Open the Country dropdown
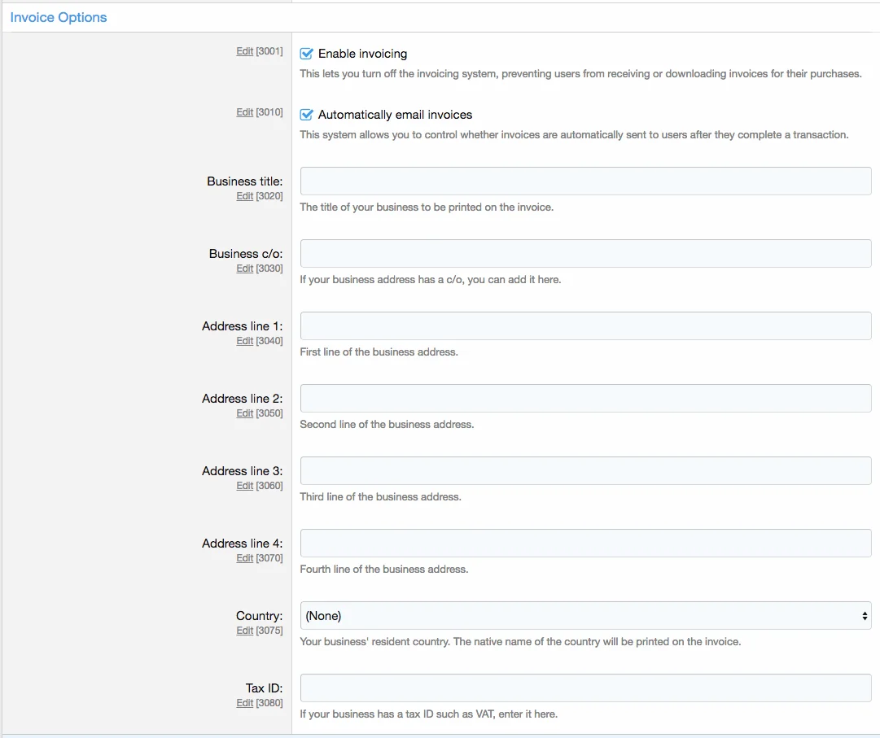Image resolution: width=880 pixels, height=738 pixels. [585, 616]
